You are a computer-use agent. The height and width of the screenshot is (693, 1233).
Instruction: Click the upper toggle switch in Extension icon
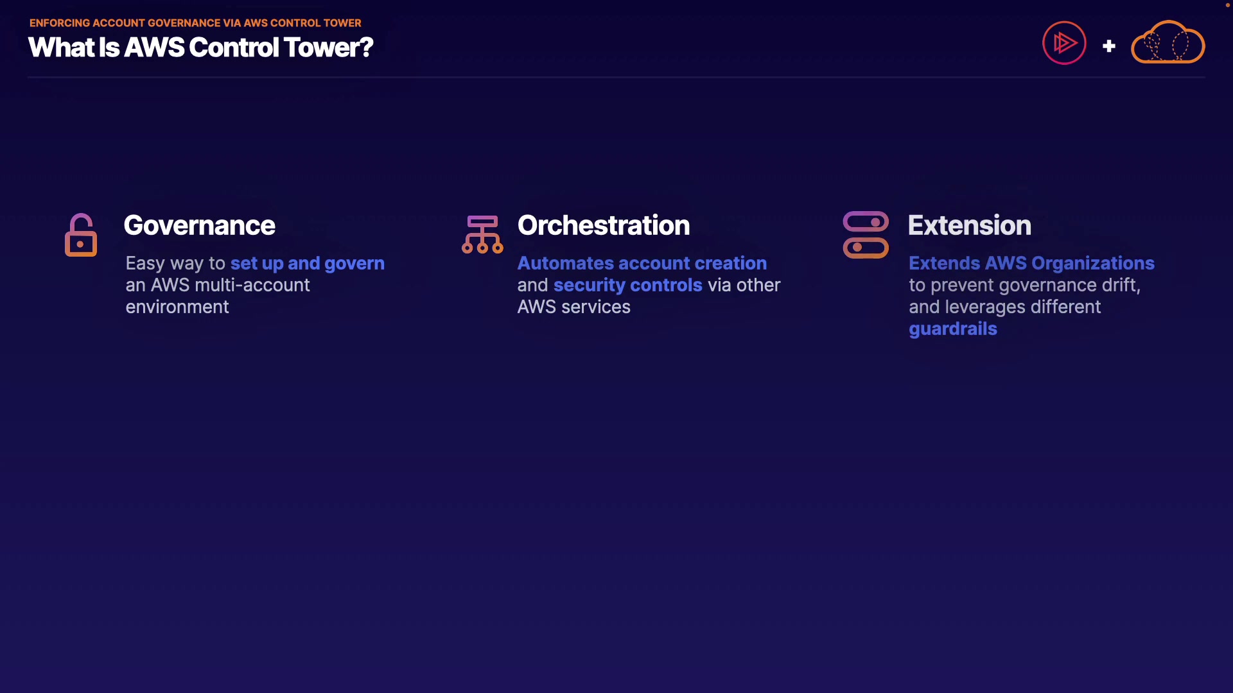coord(866,222)
